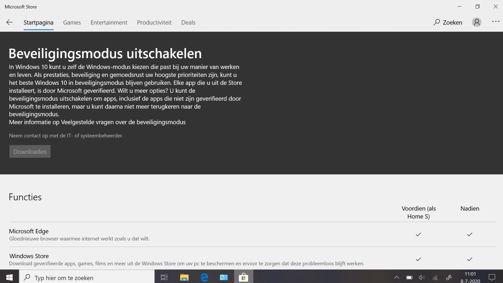
Task: Click the Beveiligingsmodus uitschakelen heading
Action: pyautogui.click(x=105, y=53)
